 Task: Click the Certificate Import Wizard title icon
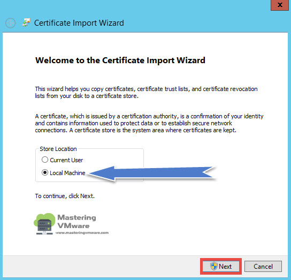(26, 22)
